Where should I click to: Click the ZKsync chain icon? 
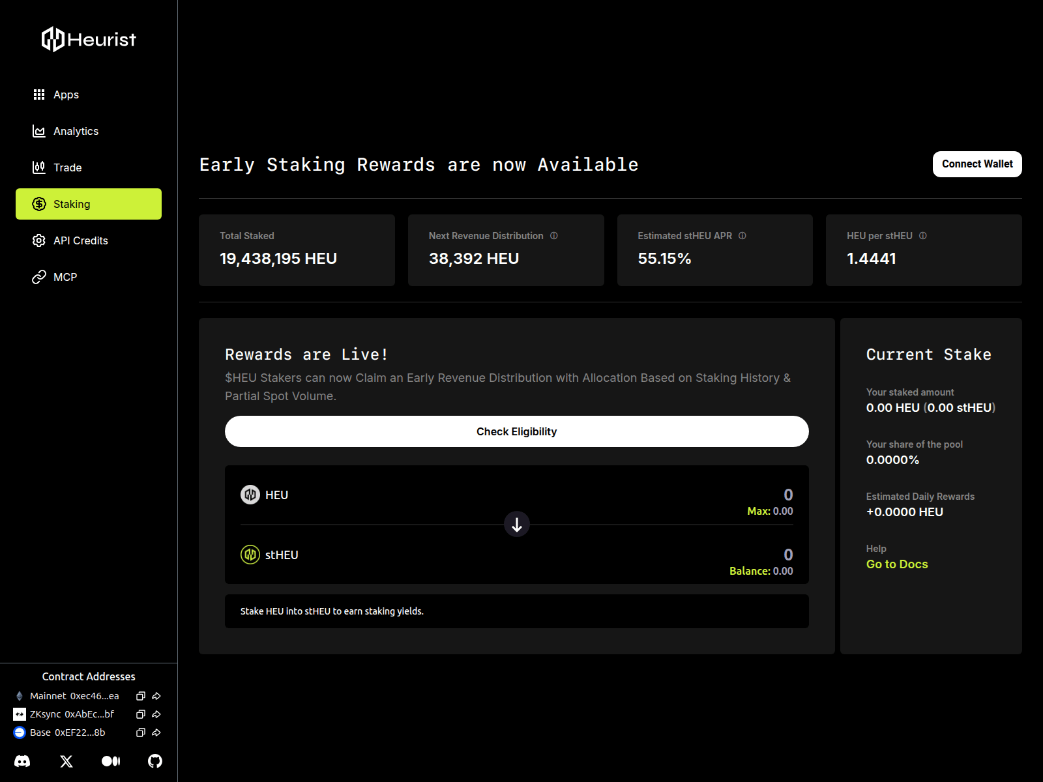tap(20, 714)
